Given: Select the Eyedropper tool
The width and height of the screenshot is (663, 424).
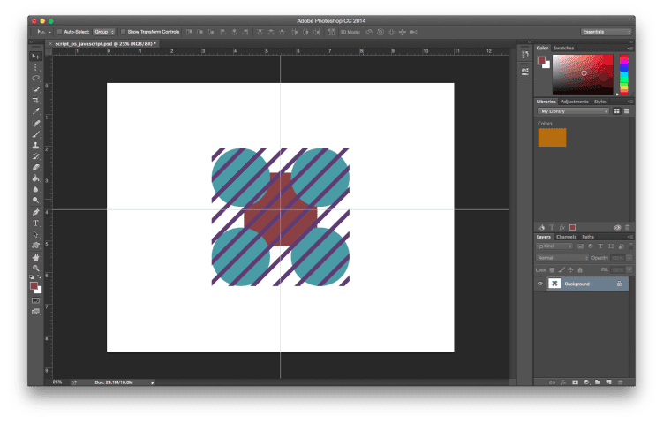Looking at the screenshot, I should pyautogui.click(x=35, y=111).
